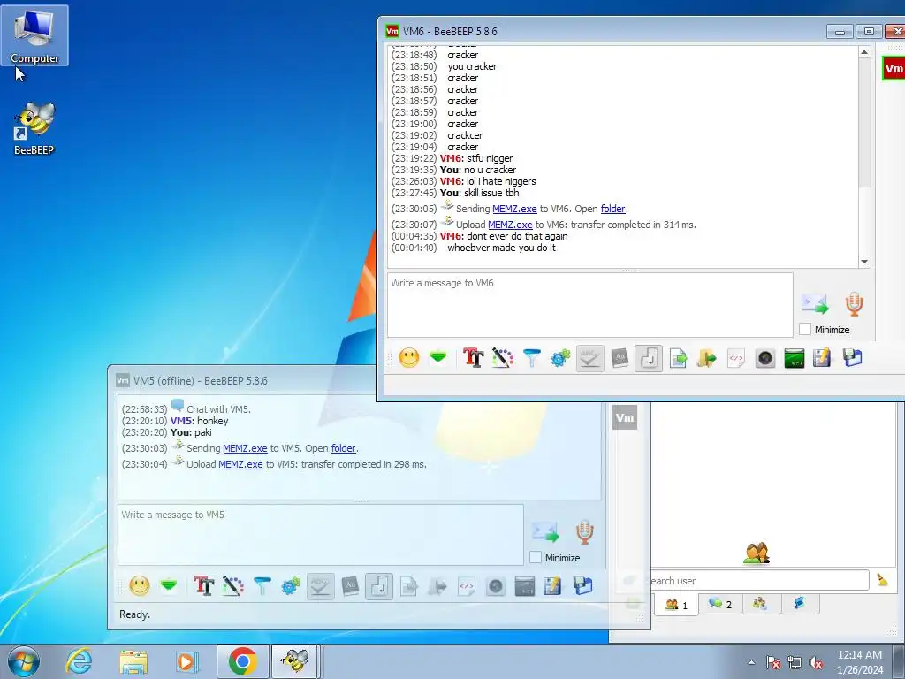
Task: Click scroll down arrow in VM6 chat history
Action: (x=864, y=262)
